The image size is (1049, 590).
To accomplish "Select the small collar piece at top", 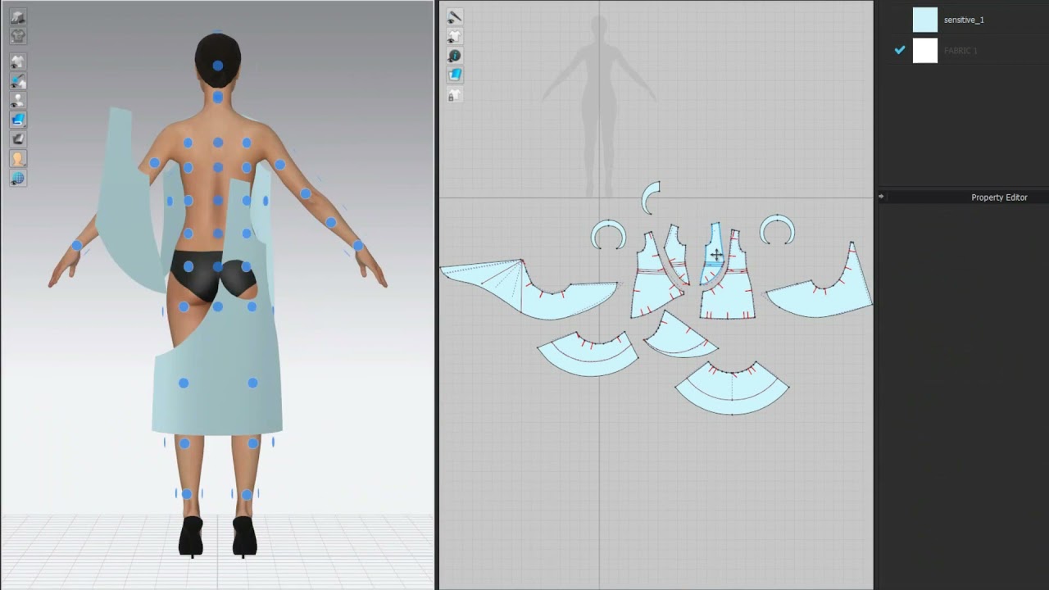I will click(647, 199).
